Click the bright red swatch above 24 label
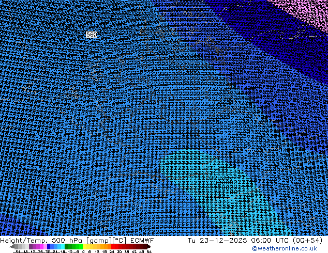328x253 pixels. click(113, 246)
